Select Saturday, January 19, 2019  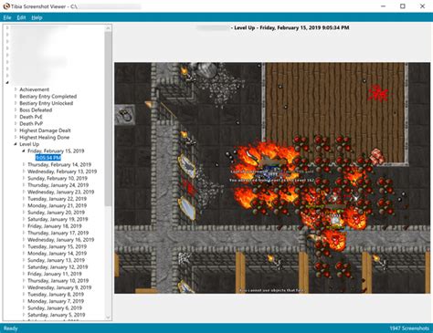(x=58, y=219)
